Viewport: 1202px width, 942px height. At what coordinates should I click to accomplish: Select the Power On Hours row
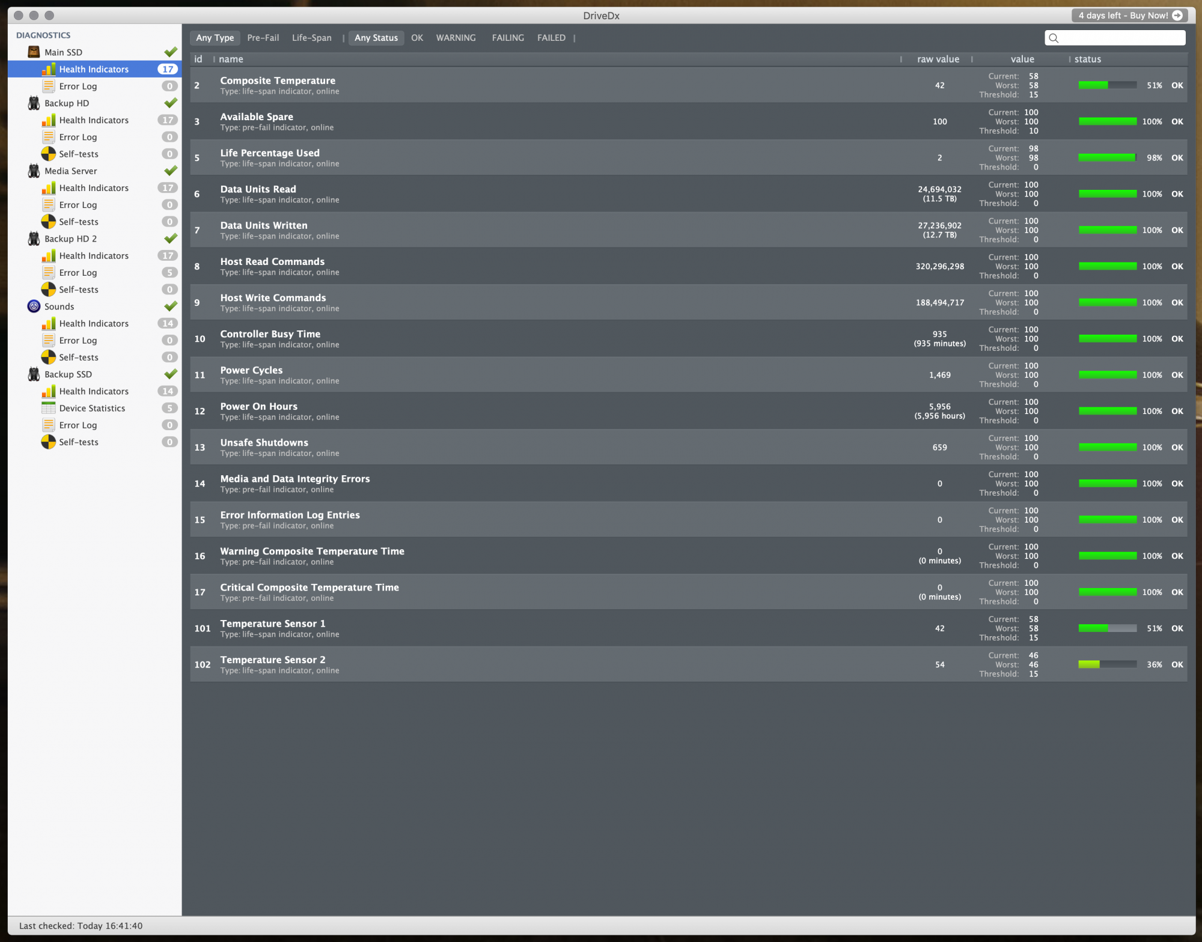pos(689,411)
